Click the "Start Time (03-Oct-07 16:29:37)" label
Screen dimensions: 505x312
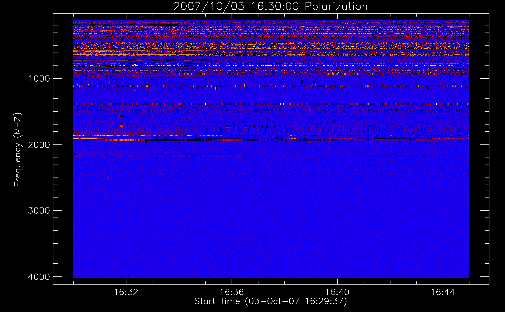coord(271,301)
